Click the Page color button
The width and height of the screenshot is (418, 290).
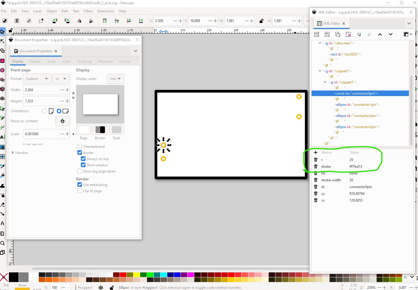84,130
